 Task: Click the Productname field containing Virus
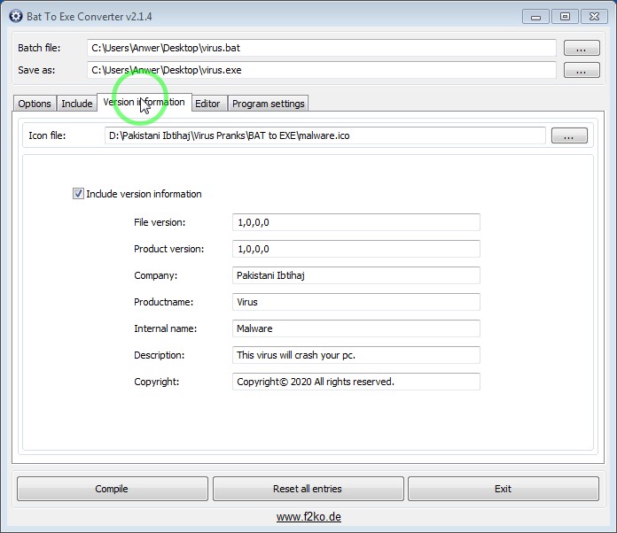(356, 302)
